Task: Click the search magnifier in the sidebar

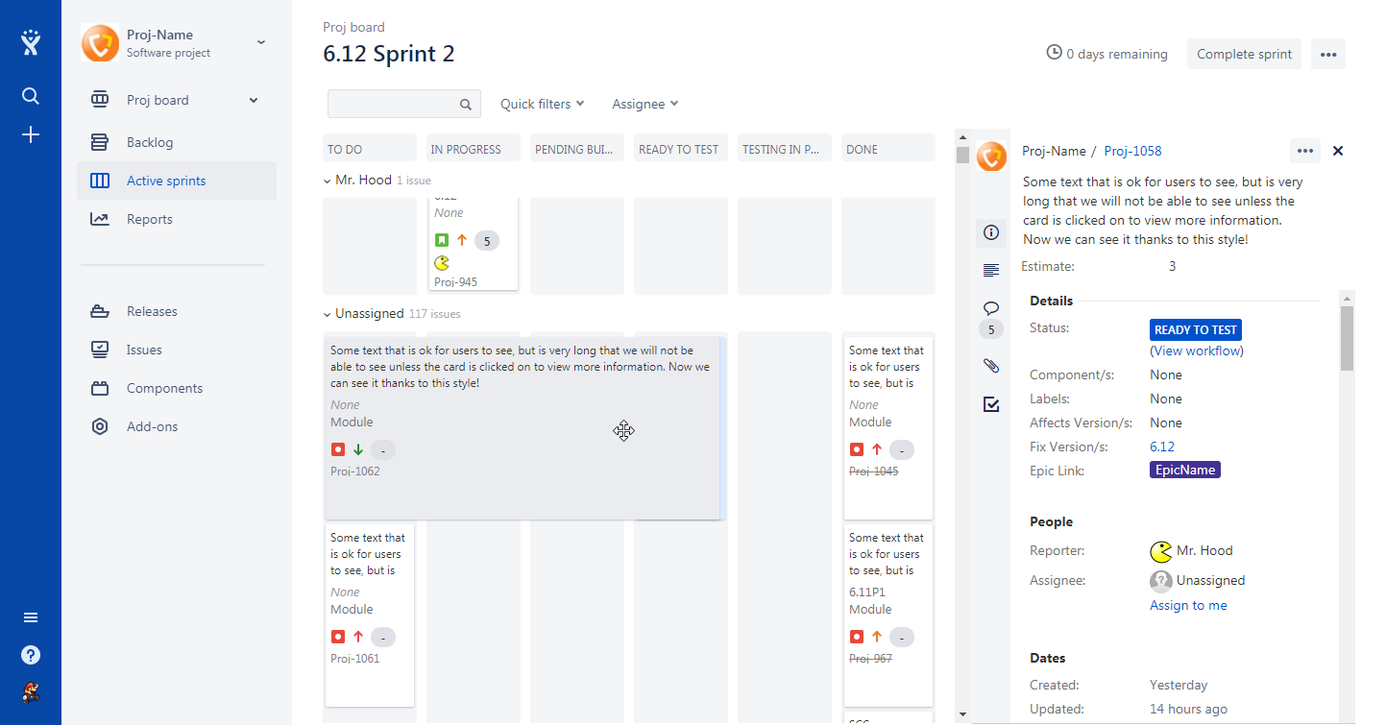Action: 30,96
